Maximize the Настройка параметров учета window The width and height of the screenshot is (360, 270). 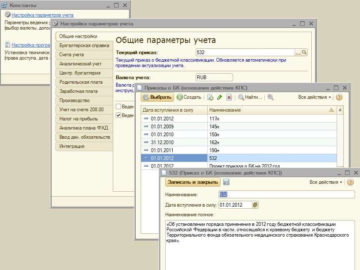[x=303, y=24]
